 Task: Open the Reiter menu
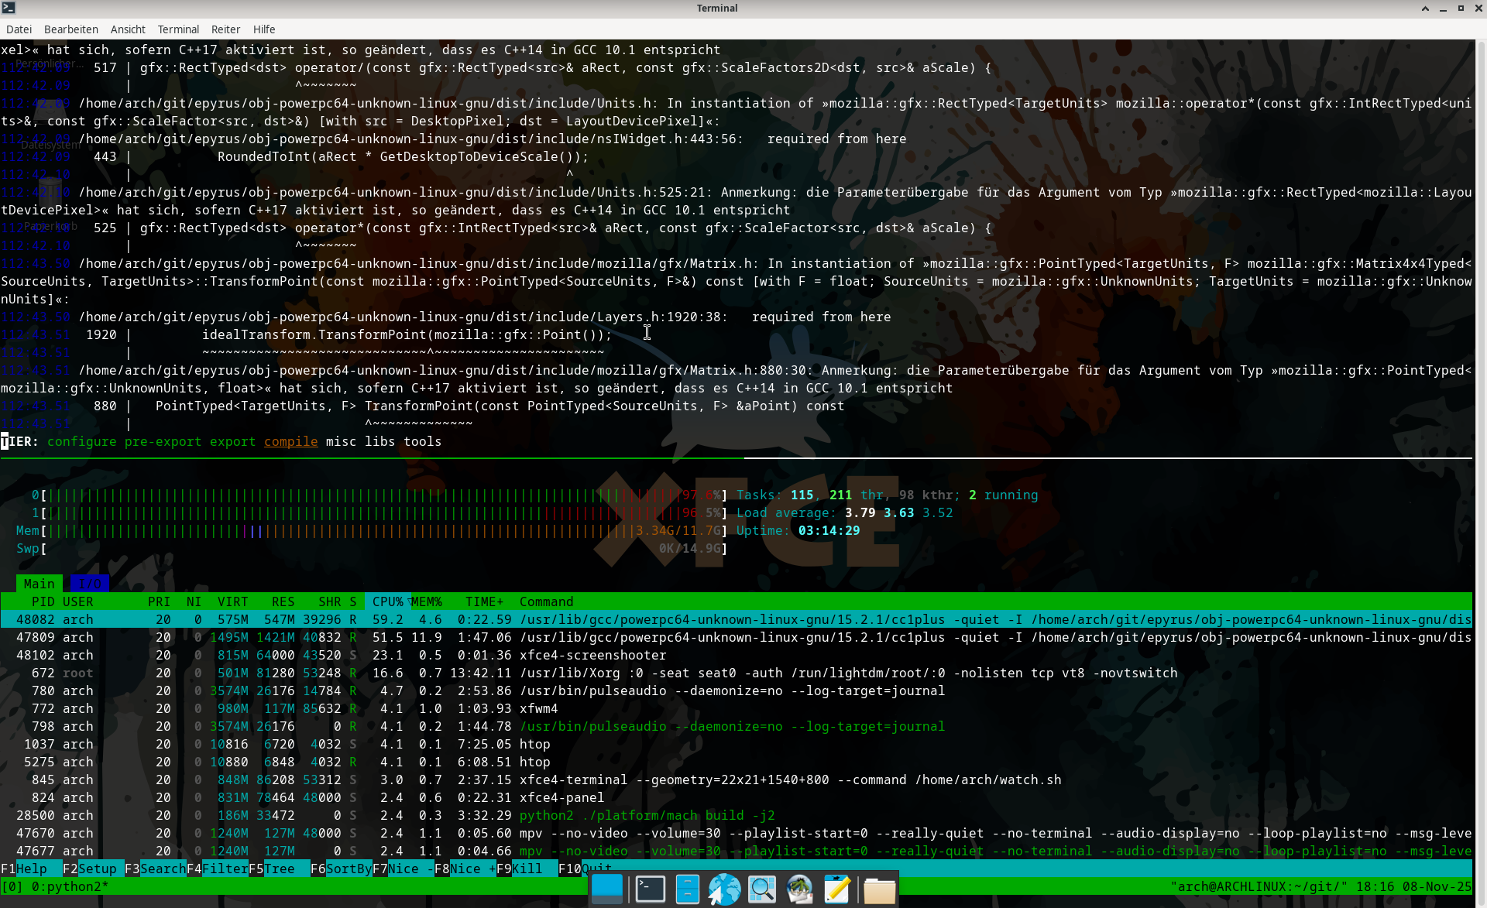(225, 29)
